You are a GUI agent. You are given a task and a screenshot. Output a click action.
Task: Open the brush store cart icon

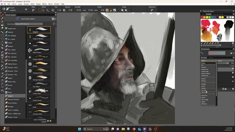click(53, 19)
